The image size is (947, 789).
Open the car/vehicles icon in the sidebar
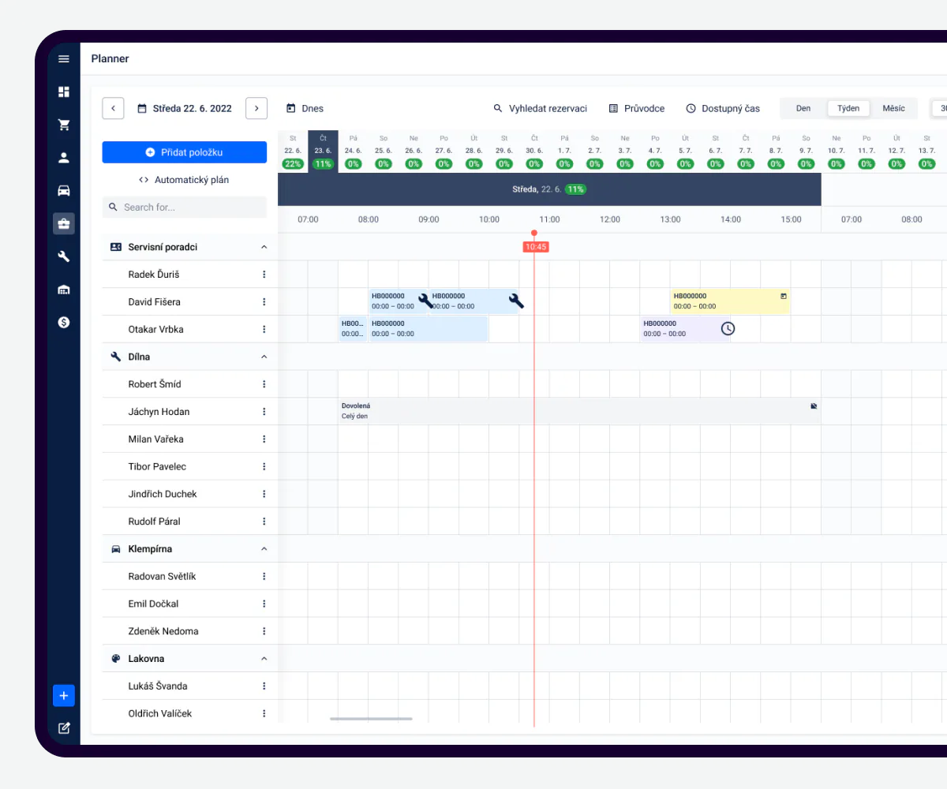tap(64, 190)
